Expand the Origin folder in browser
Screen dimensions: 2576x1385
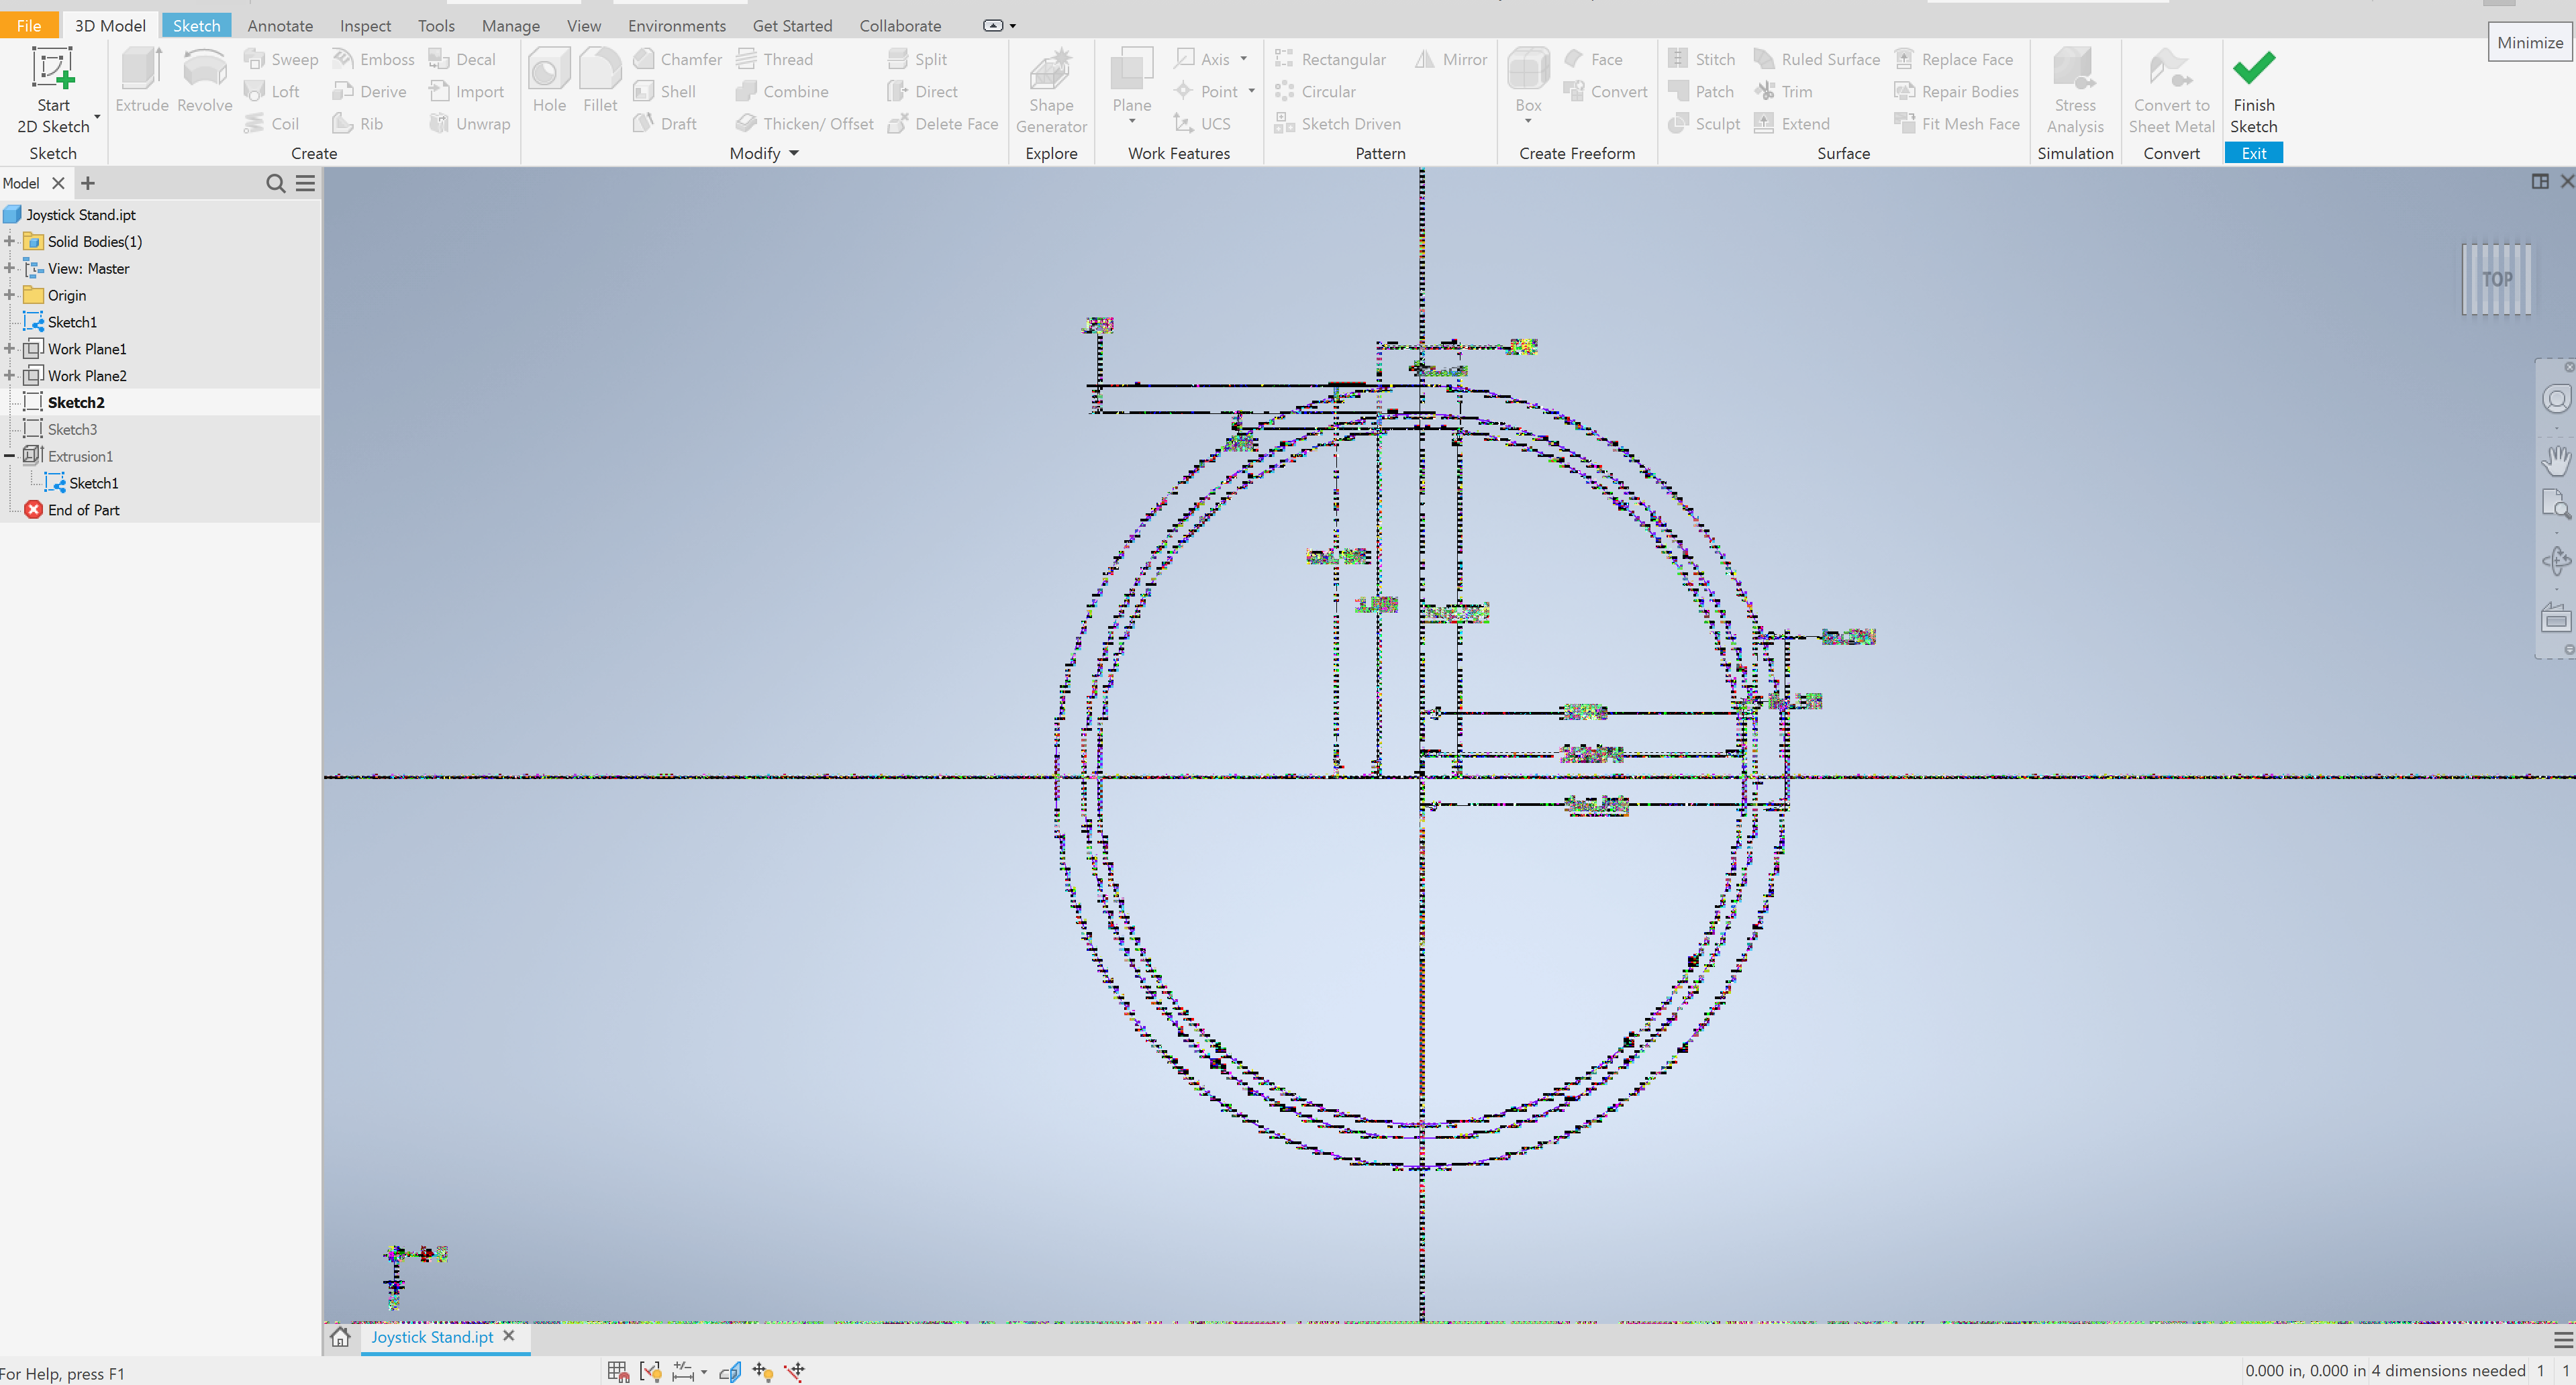coord(10,295)
